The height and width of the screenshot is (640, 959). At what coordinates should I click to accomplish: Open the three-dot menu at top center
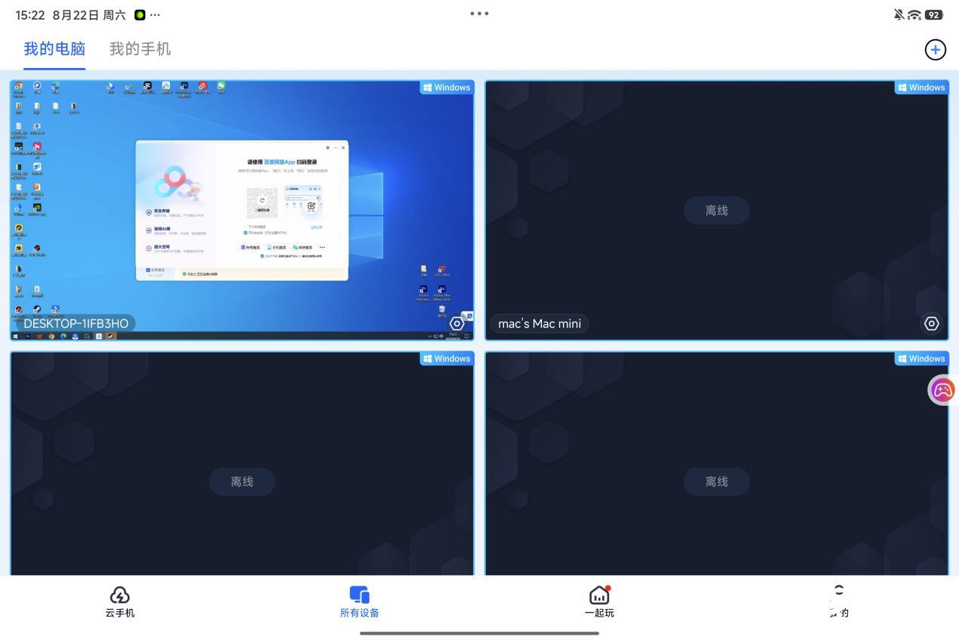tap(479, 14)
